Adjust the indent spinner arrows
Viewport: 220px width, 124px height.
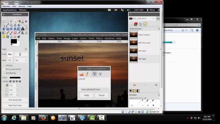pyautogui.click(x=17, y=85)
